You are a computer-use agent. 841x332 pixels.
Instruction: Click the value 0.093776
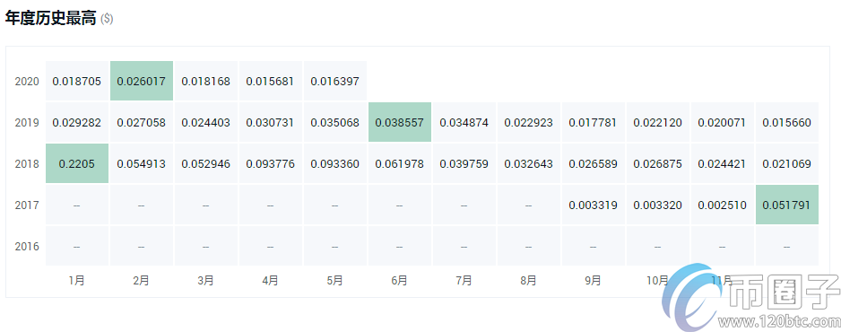click(x=271, y=164)
